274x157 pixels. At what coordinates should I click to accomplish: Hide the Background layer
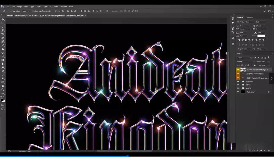tap(238, 92)
